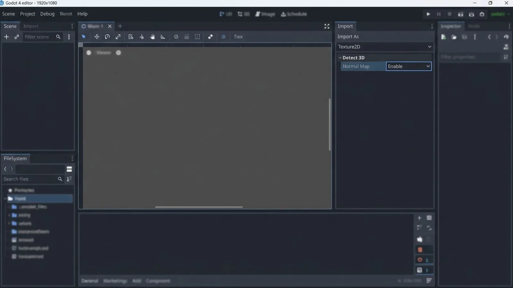Toggle distraction-free mode icon

coord(327,26)
